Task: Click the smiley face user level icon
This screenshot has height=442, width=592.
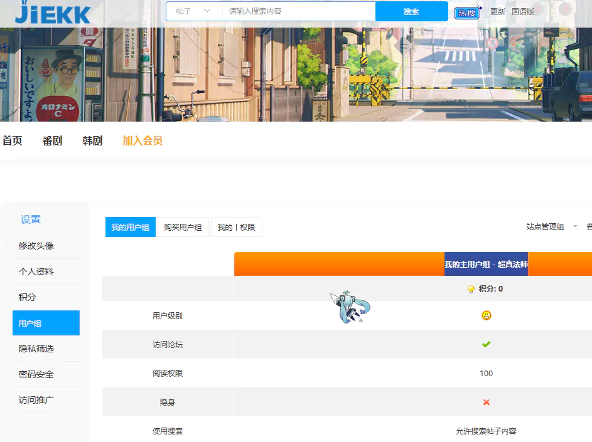Action: point(487,315)
